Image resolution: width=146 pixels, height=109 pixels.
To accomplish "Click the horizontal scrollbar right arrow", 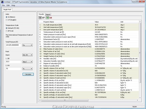I will 137,100.
